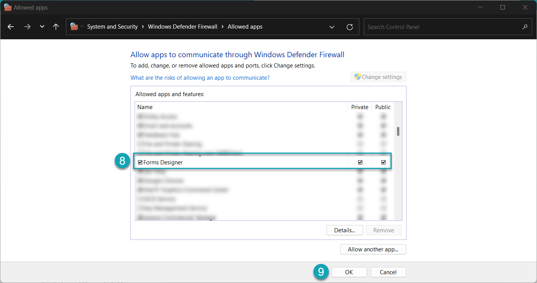This screenshot has height=283, width=537.
Task: Click the firewall icon in address bar
Action: tap(74, 27)
